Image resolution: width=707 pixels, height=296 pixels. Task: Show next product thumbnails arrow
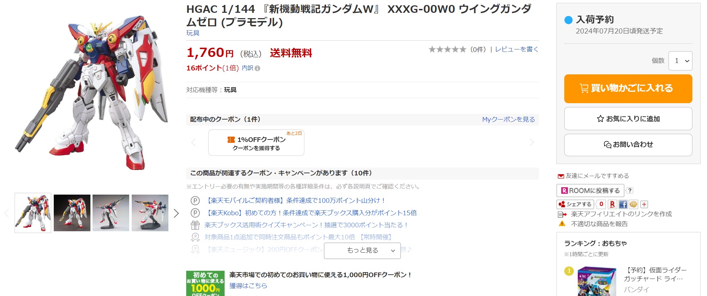(x=176, y=213)
